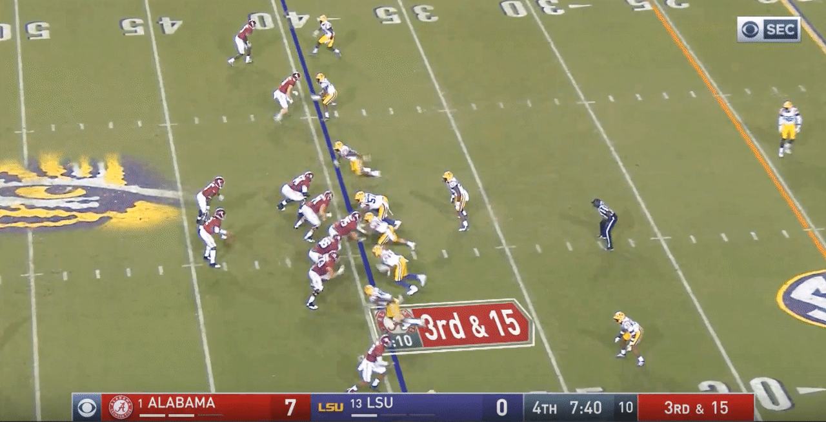Click the play clock showing 10 in the scorebar

pos(625,408)
